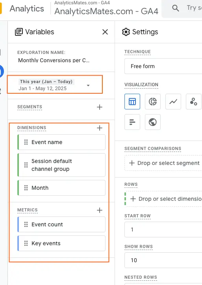Select the Scatter plot visualization
Screen dimensions: 202x285
tap(194, 102)
